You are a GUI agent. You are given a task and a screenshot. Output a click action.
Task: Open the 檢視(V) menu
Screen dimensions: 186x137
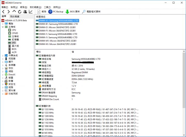click(14, 7)
